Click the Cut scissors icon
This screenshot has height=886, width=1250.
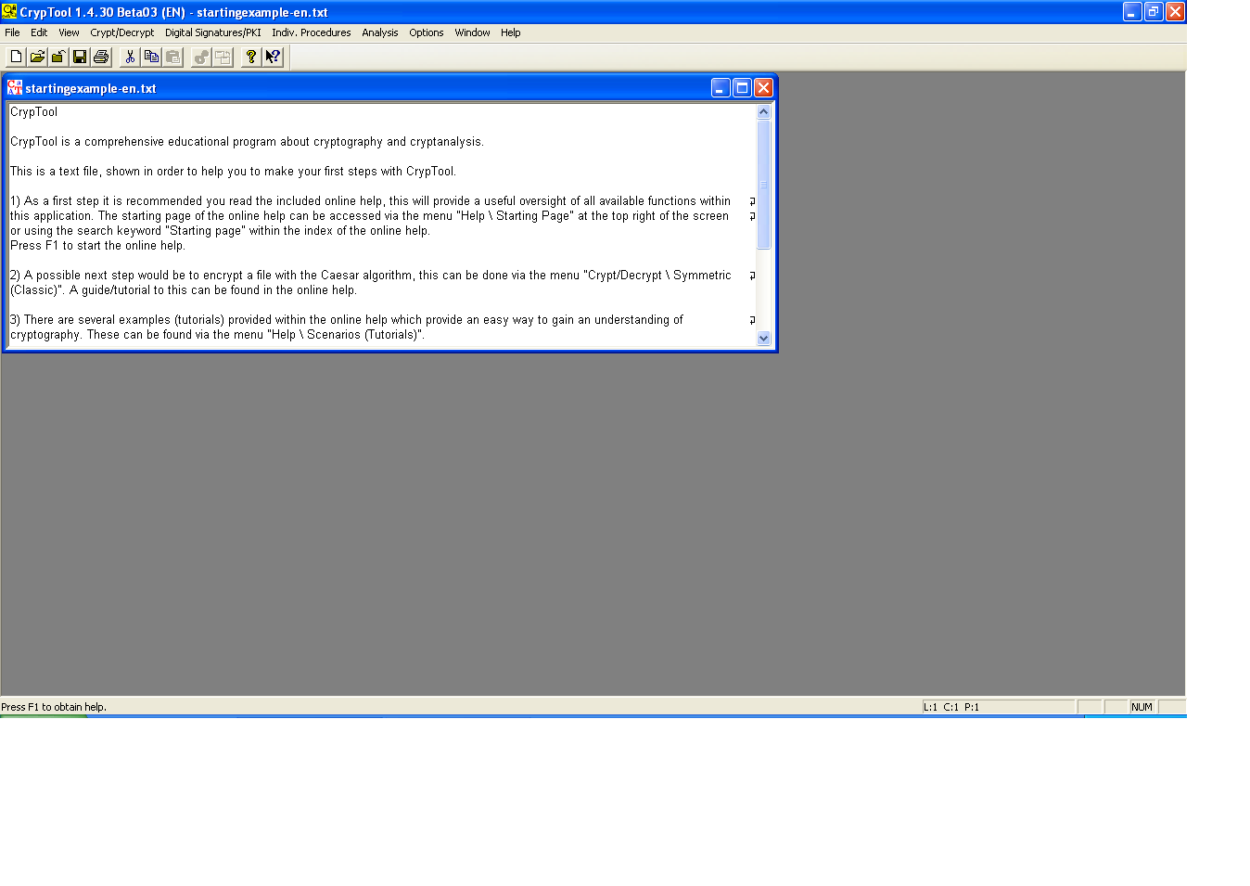pos(130,57)
